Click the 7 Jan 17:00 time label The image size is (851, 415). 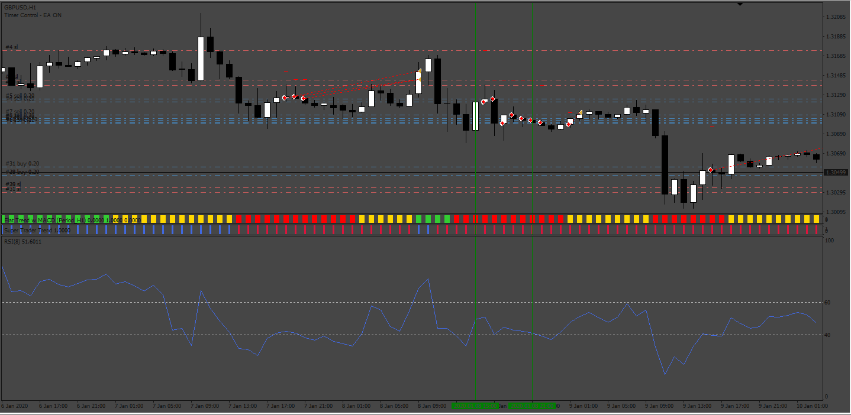tap(281, 406)
